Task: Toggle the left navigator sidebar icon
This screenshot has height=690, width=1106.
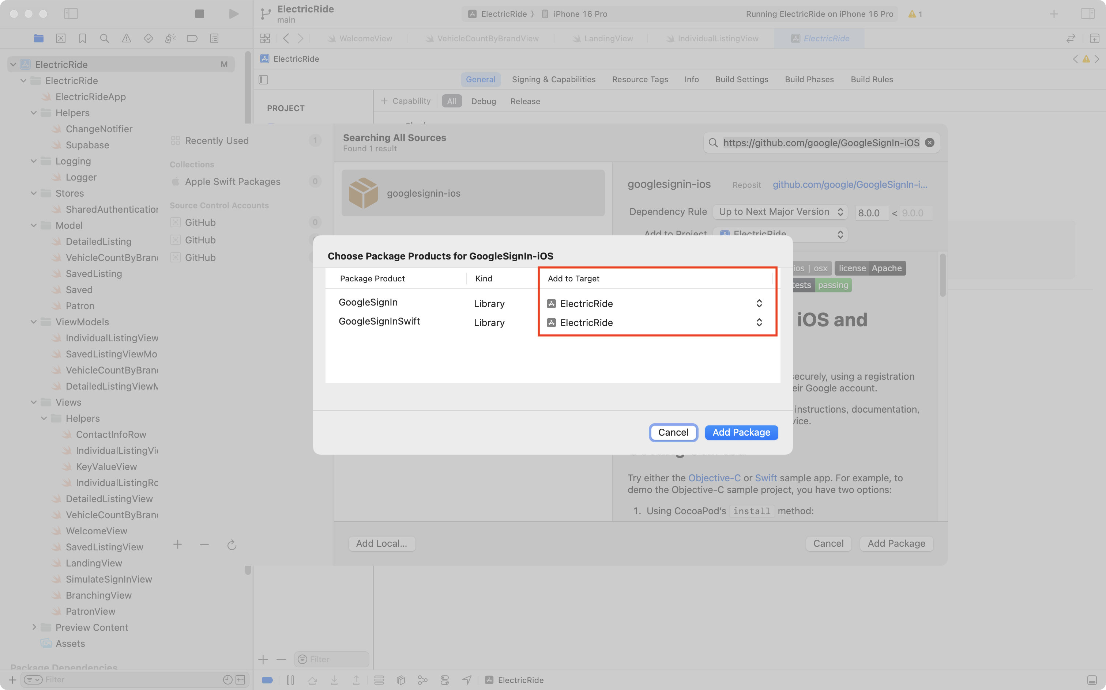Action: tap(71, 14)
